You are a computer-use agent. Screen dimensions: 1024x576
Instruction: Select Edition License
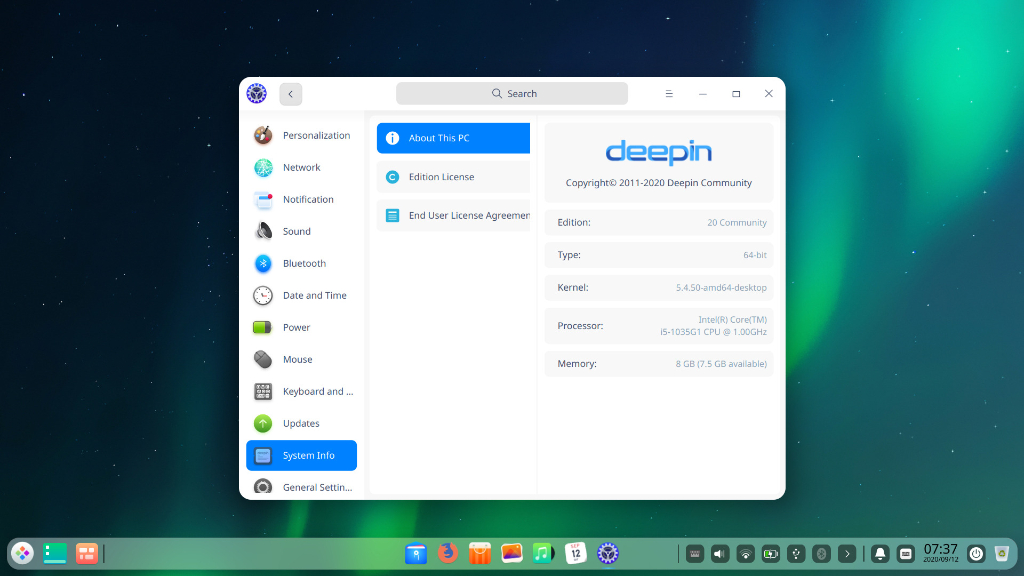click(453, 177)
